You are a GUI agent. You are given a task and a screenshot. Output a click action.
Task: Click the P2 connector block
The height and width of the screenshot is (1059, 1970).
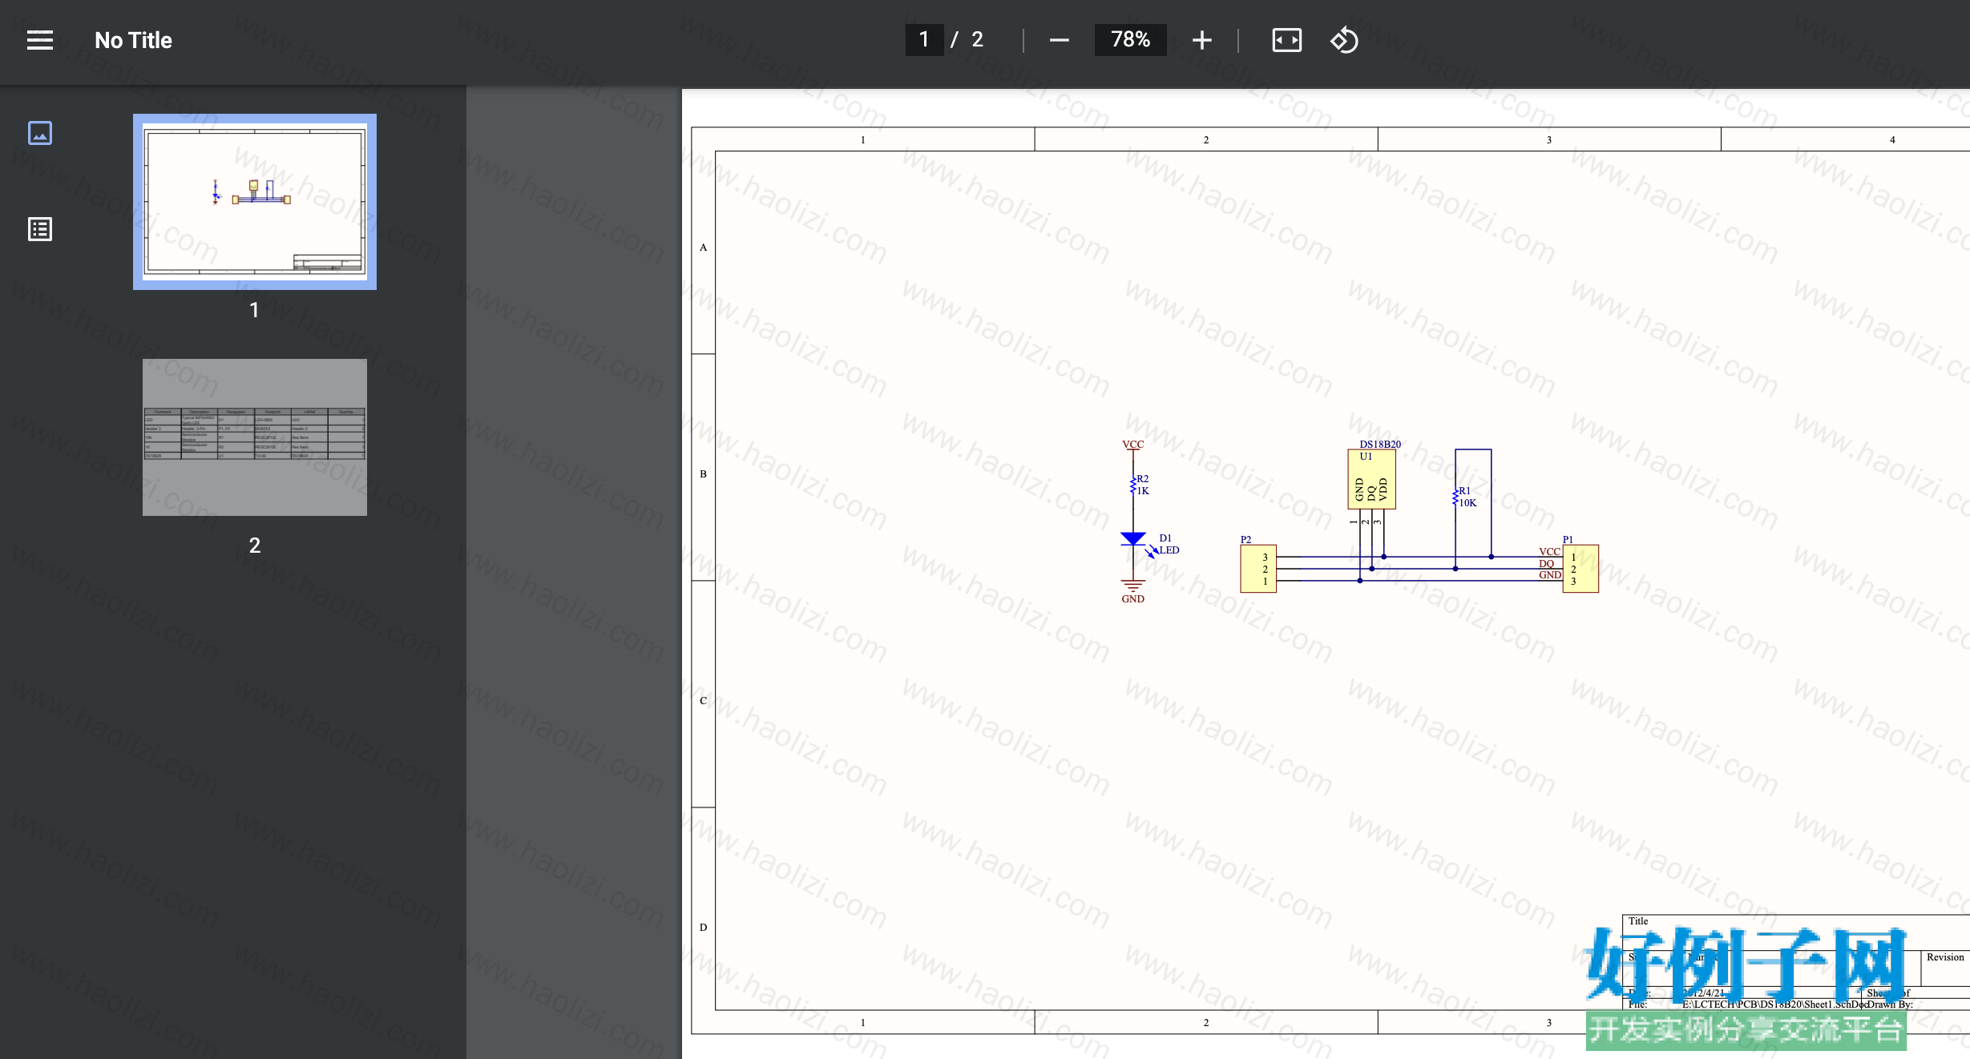pos(1258,569)
